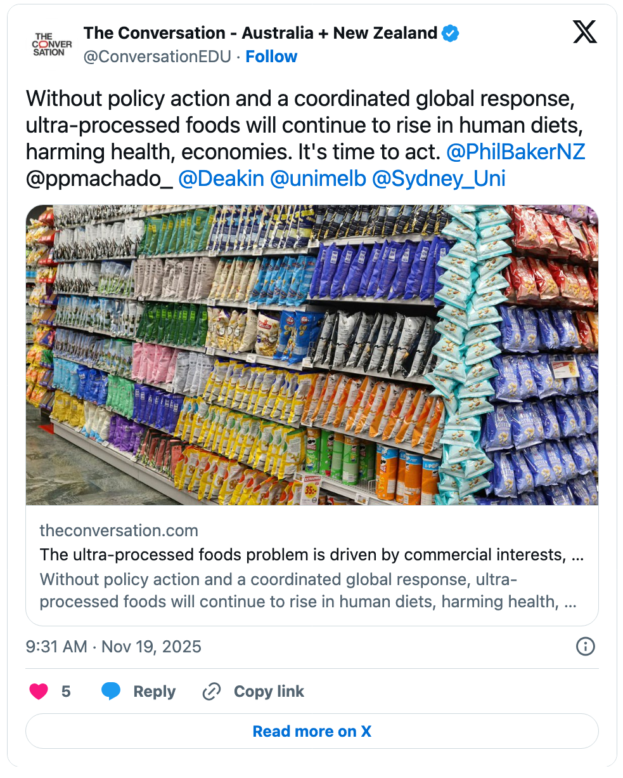The width and height of the screenshot is (623, 778).
Task: Click the X logo icon
Action: [584, 32]
